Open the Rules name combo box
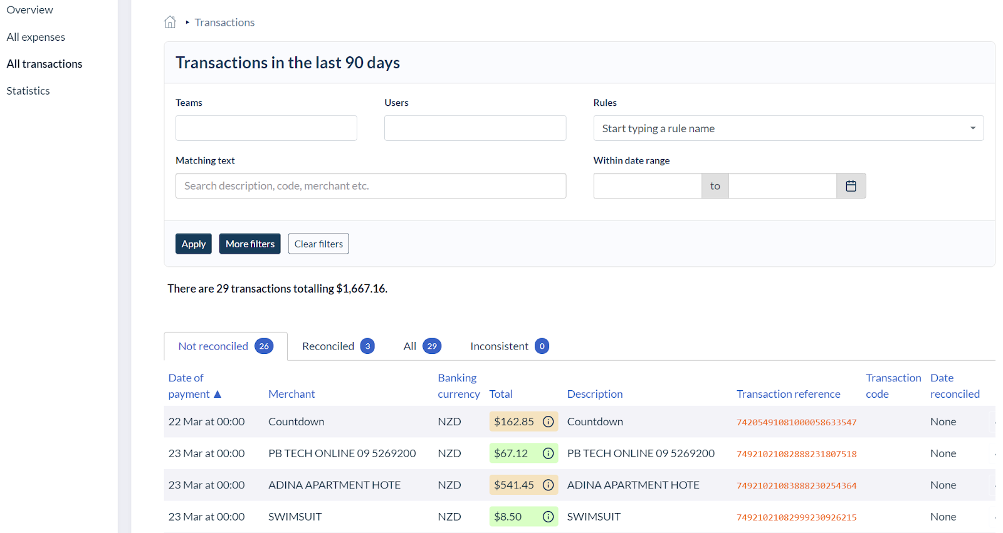 tap(788, 128)
